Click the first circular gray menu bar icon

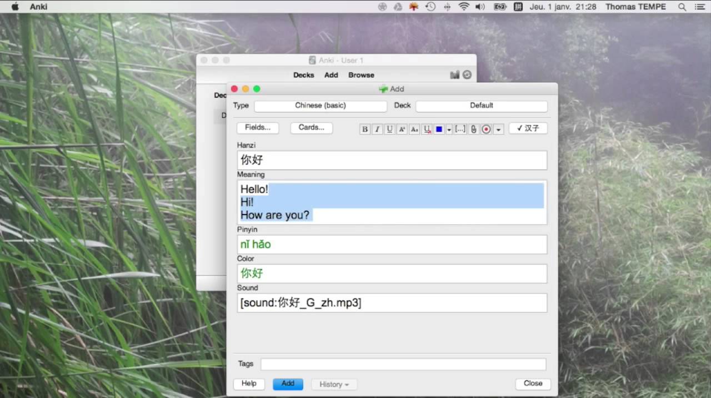click(x=382, y=7)
